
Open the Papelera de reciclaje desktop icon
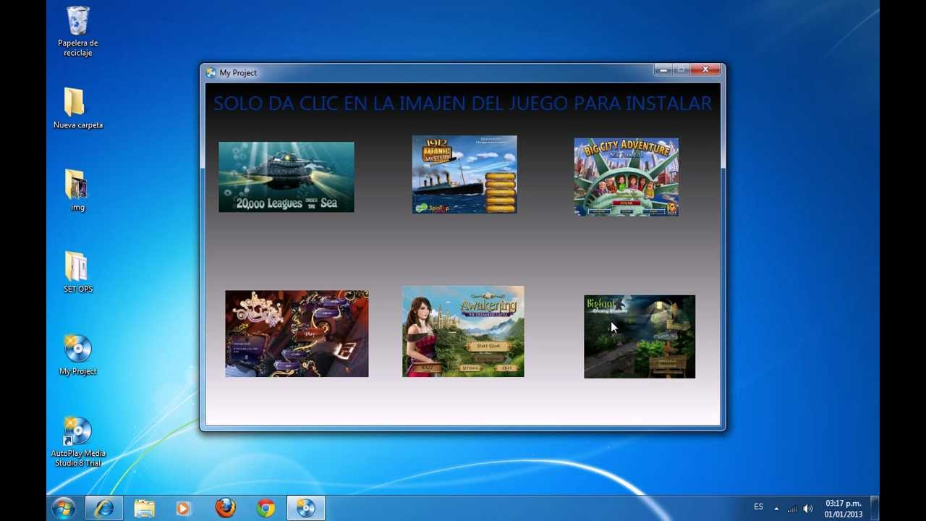tap(78, 31)
